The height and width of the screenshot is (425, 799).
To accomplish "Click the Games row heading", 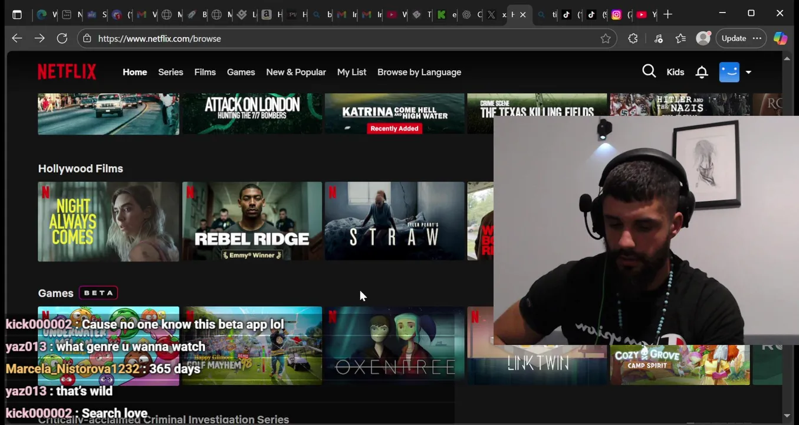I will (x=55, y=293).
